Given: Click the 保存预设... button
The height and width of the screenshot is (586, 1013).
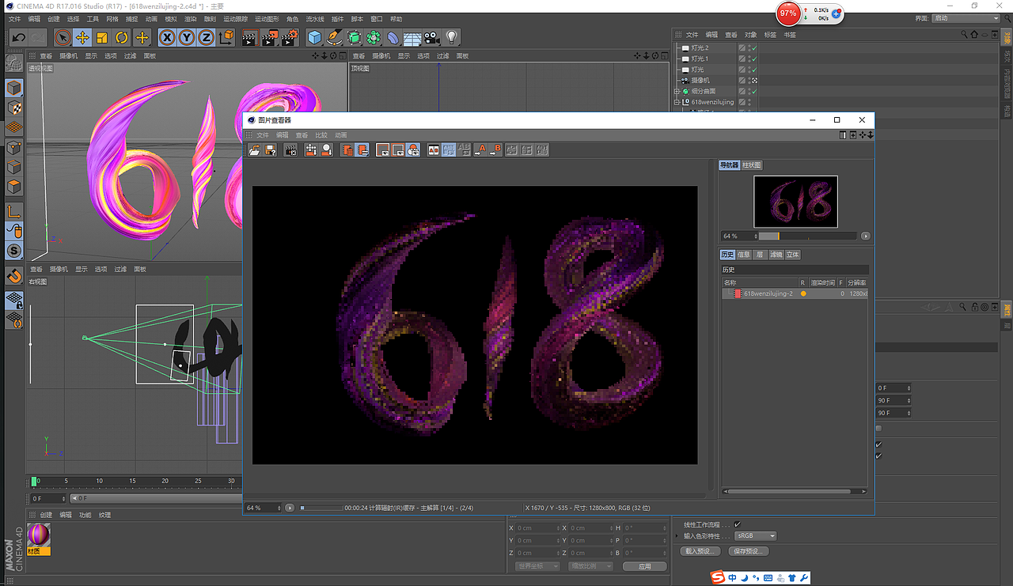Looking at the screenshot, I should point(748,551).
